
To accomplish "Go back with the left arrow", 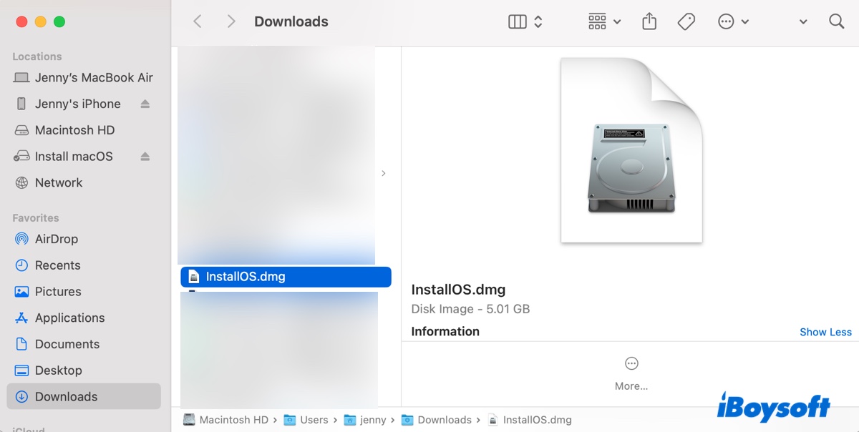I will pos(198,22).
